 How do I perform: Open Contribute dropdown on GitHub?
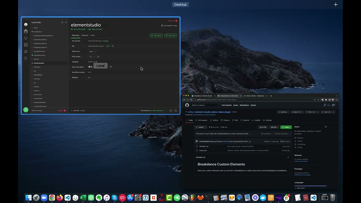pos(267,134)
